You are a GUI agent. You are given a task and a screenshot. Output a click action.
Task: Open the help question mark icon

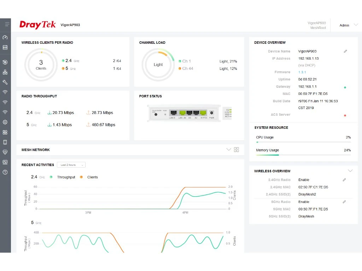click(5, 172)
